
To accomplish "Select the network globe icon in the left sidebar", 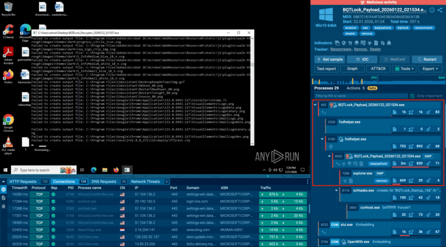I will tap(3, 190).
